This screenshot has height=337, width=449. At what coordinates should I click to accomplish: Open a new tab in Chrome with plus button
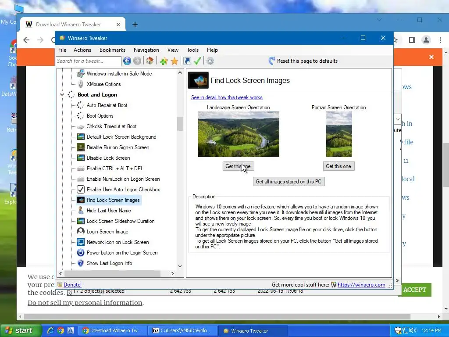click(135, 25)
